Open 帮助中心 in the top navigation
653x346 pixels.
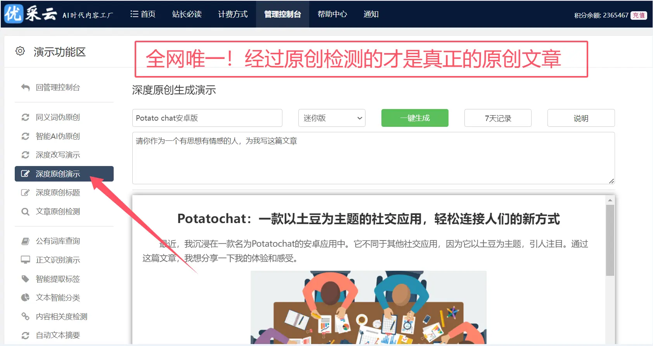click(332, 14)
